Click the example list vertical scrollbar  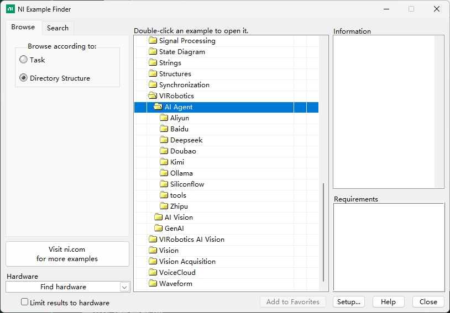point(323,232)
